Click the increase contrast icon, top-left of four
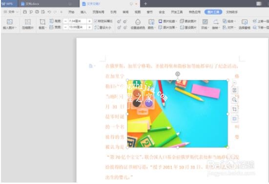The image size is (269, 184). click(119, 22)
